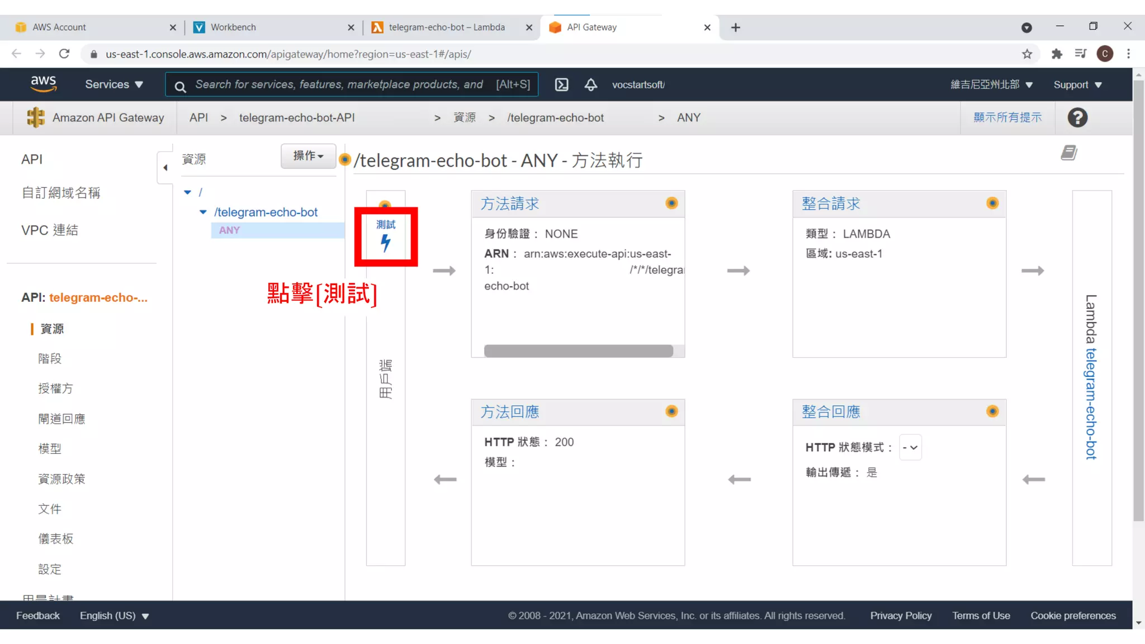Switch to the telegram-echo-bot Lambda tab
Image resolution: width=1145 pixels, height=644 pixels.
[x=446, y=27]
